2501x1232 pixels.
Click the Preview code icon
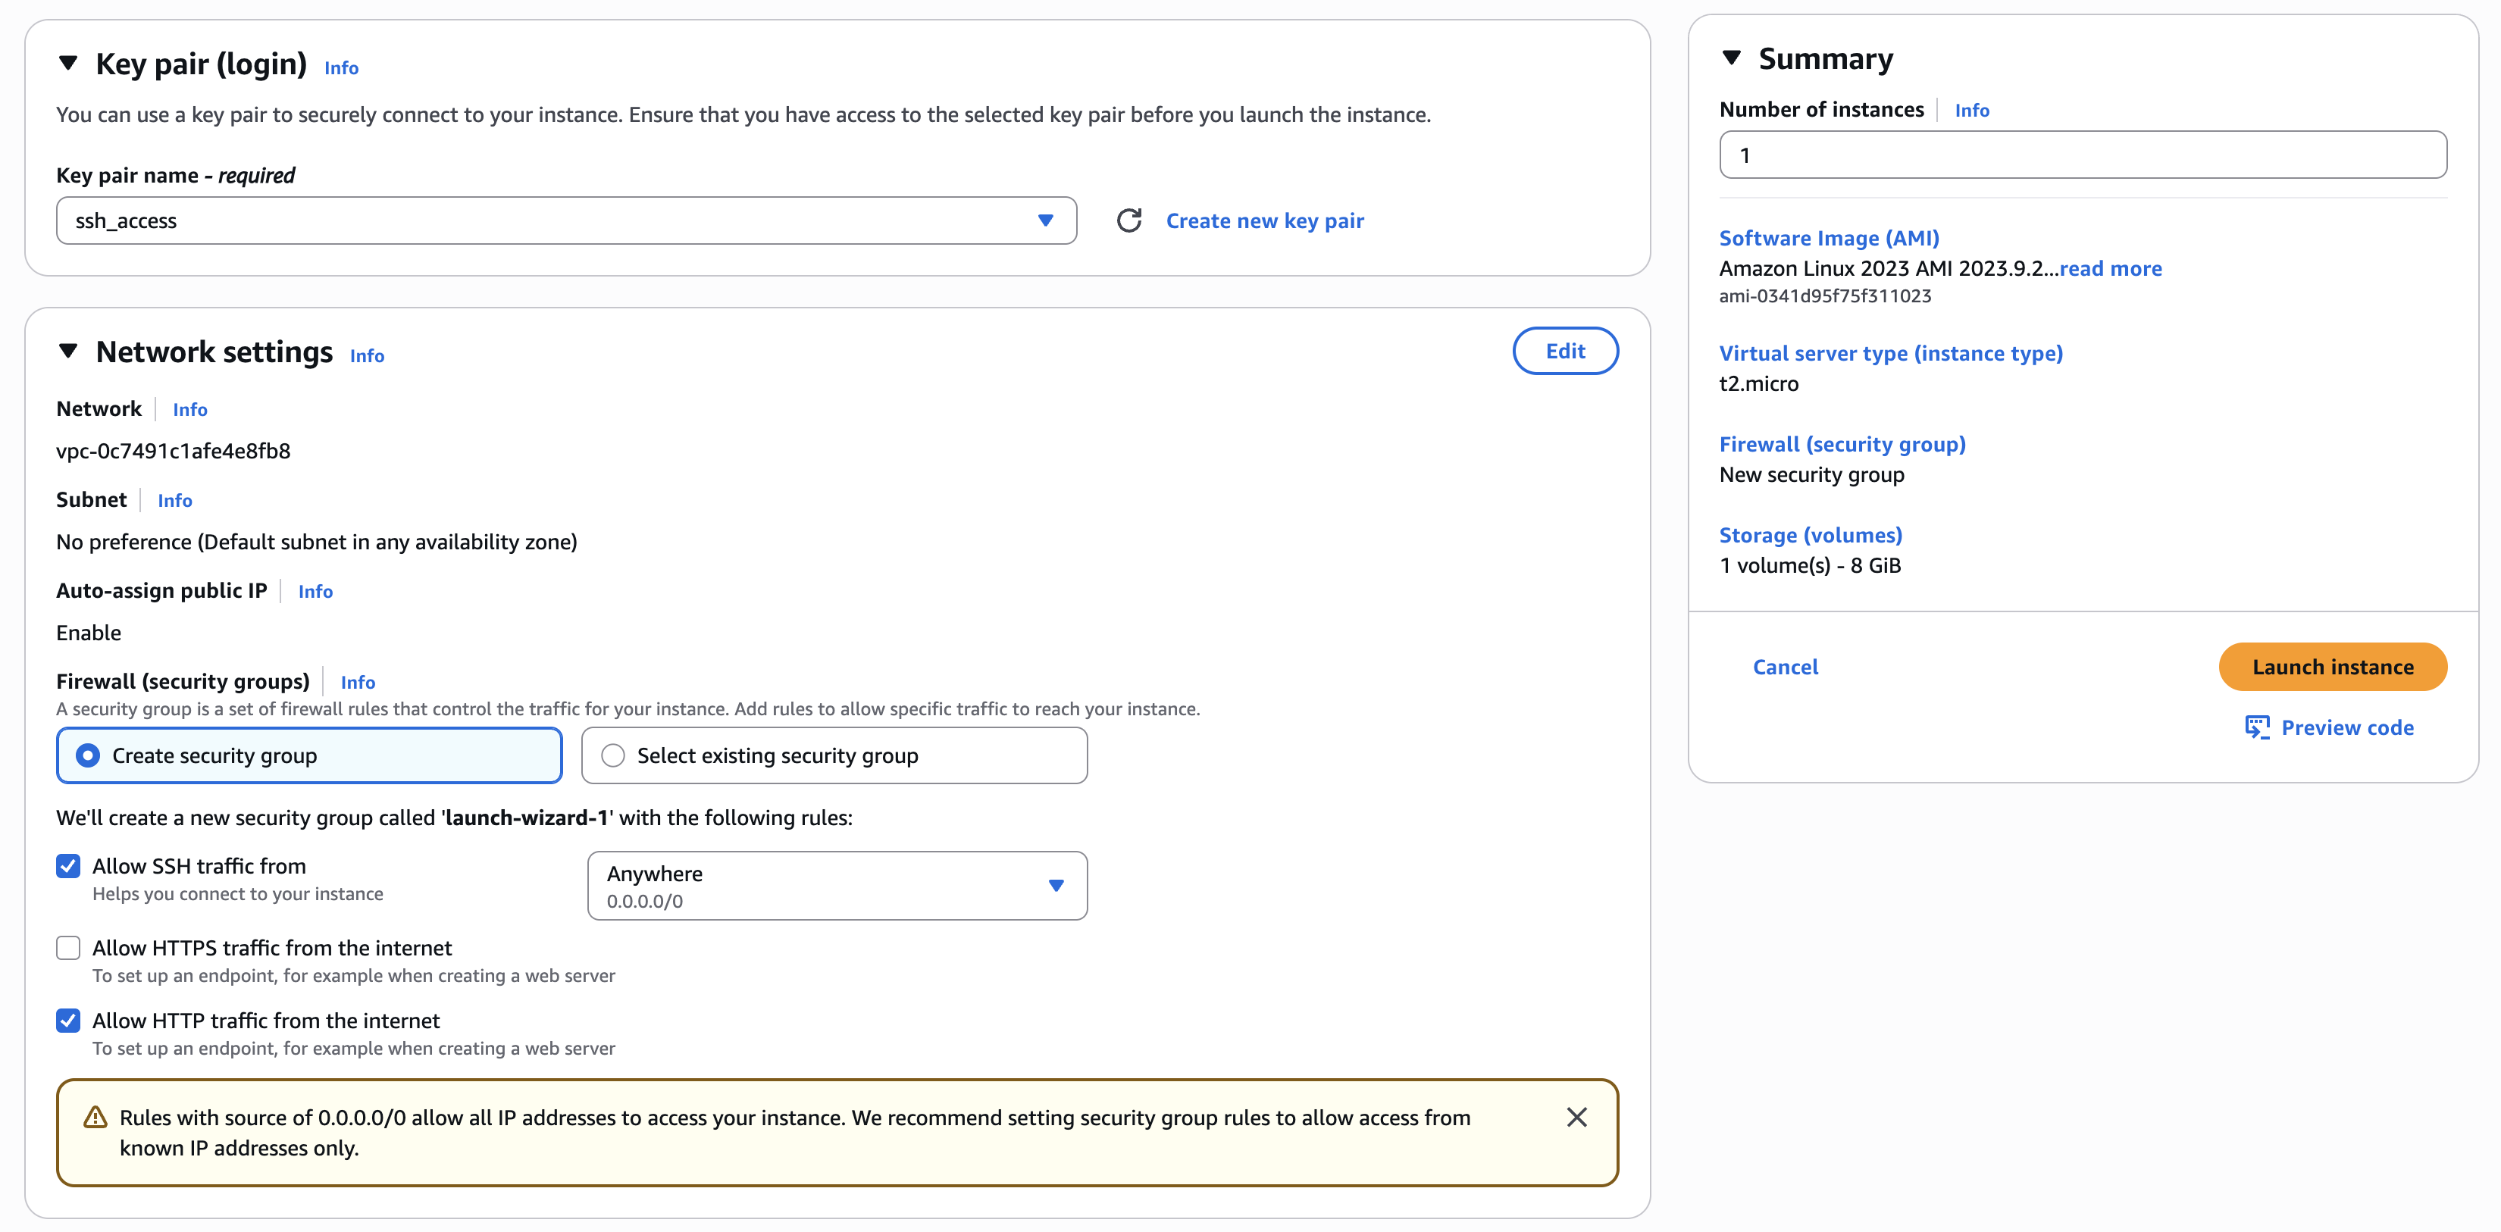point(2257,727)
